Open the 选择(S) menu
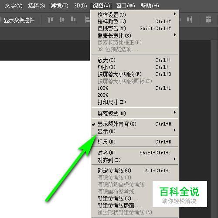 coord(37,6)
